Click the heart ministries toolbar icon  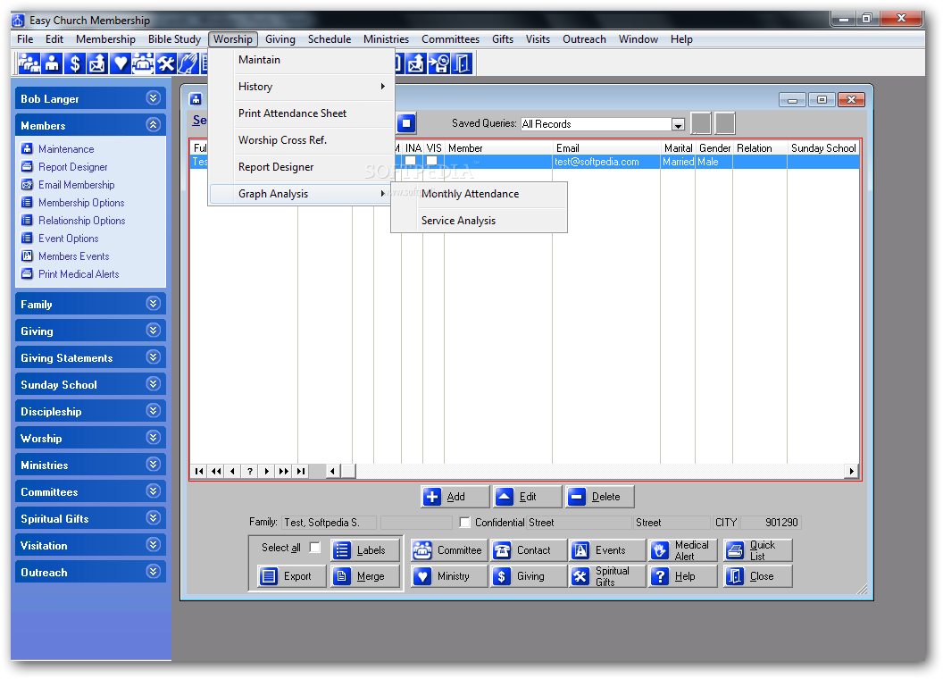(x=121, y=63)
